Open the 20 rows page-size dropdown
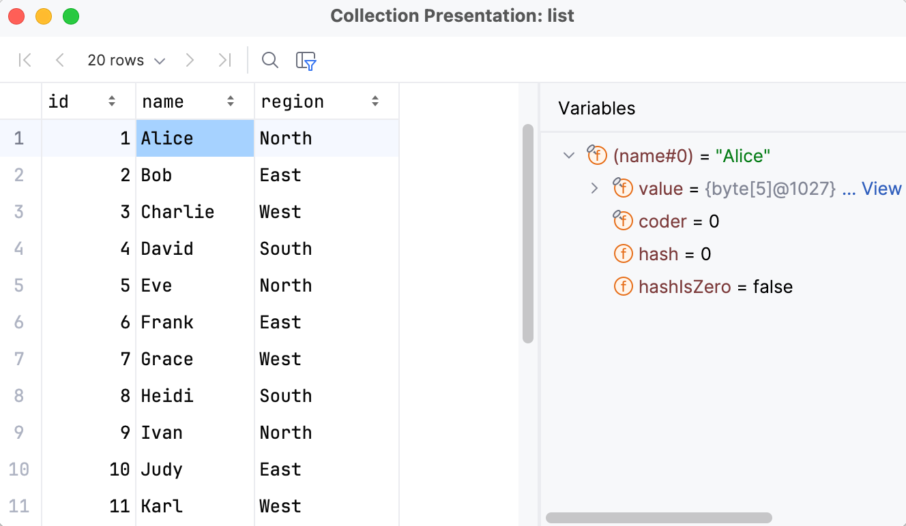Image resolution: width=906 pixels, height=526 pixels. coord(126,60)
